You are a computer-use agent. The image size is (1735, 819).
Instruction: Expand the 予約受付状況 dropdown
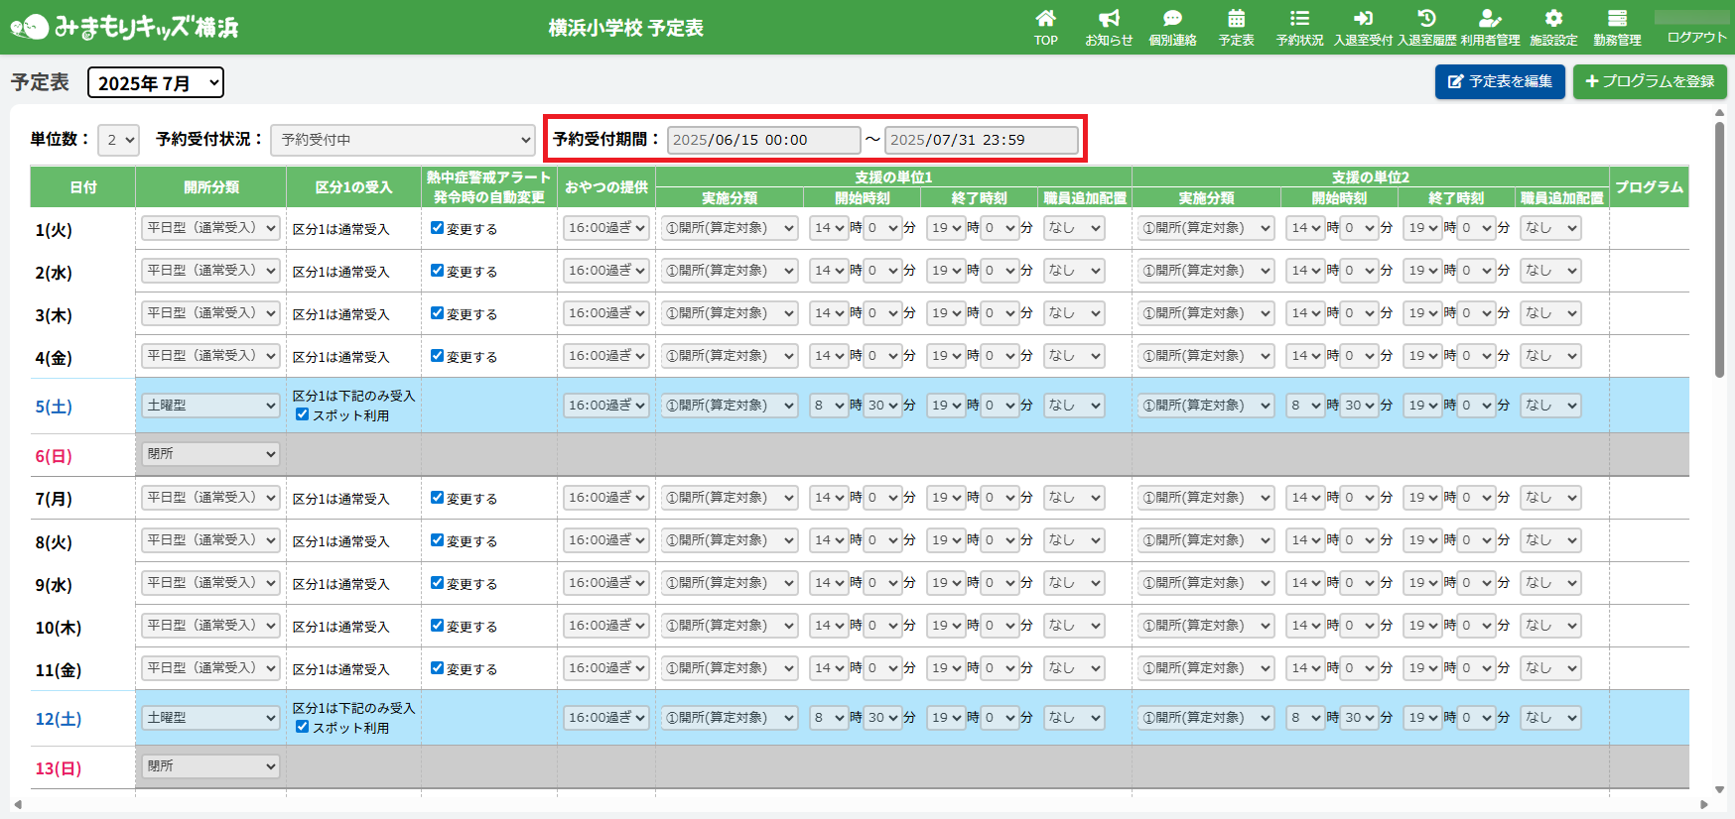403,140
